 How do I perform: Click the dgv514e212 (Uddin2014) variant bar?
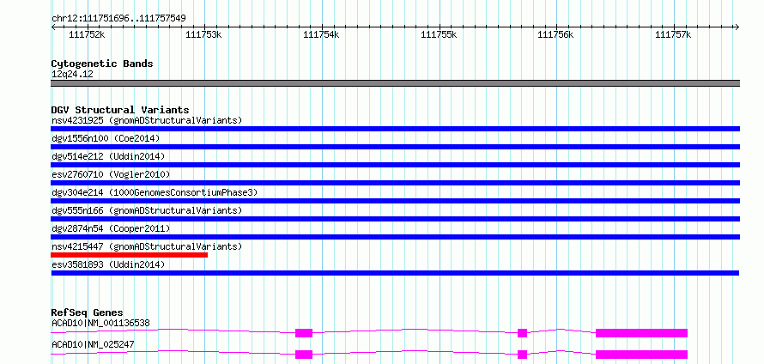tap(395, 165)
